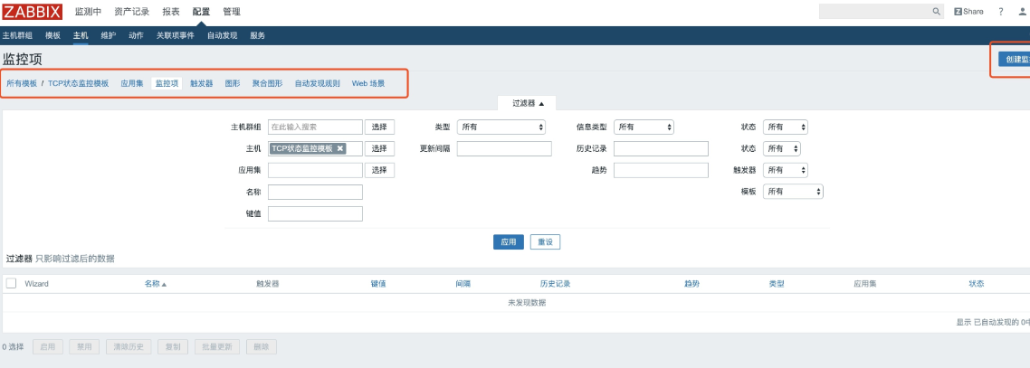Screen dimensions: 1030x368
Task: Sort by 名称 column header
Action: [155, 284]
